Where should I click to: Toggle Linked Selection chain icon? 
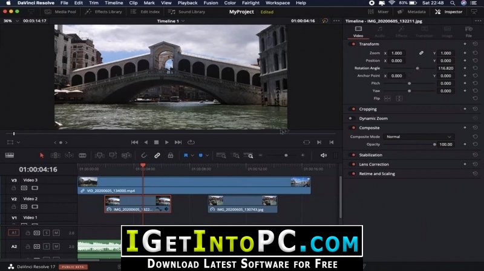click(157, 156)
